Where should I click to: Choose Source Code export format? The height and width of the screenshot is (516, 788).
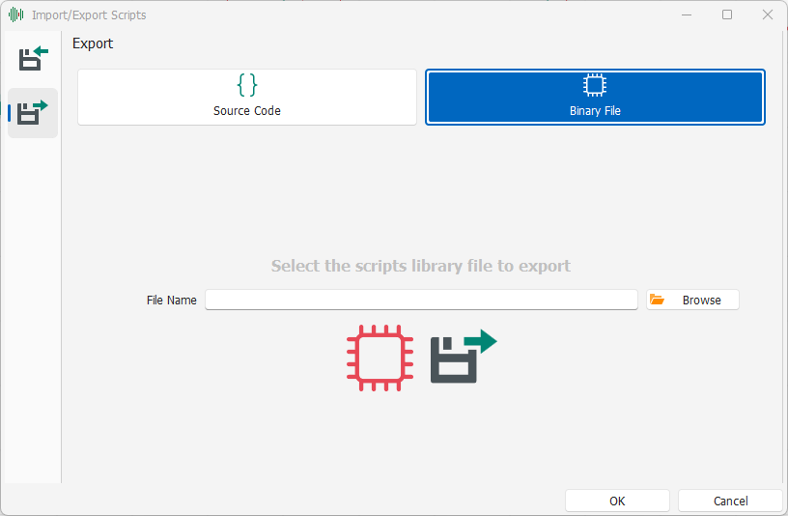tap(247, 97)
